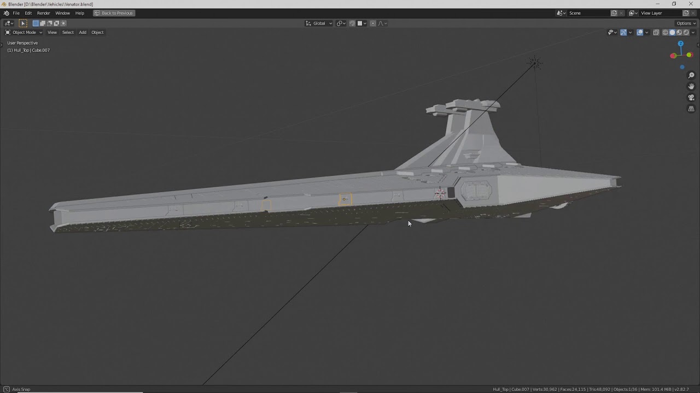700x393 pixels.
Task: Switch to solid shading mode
Action: click(672, 32)
